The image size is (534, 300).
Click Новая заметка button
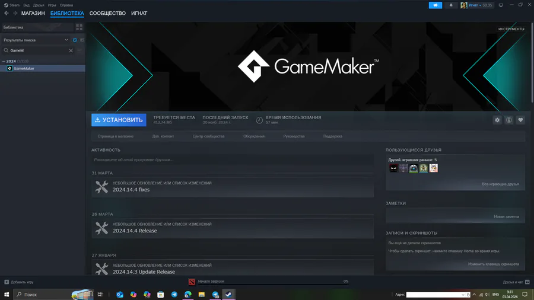click(x=506, y=216)
